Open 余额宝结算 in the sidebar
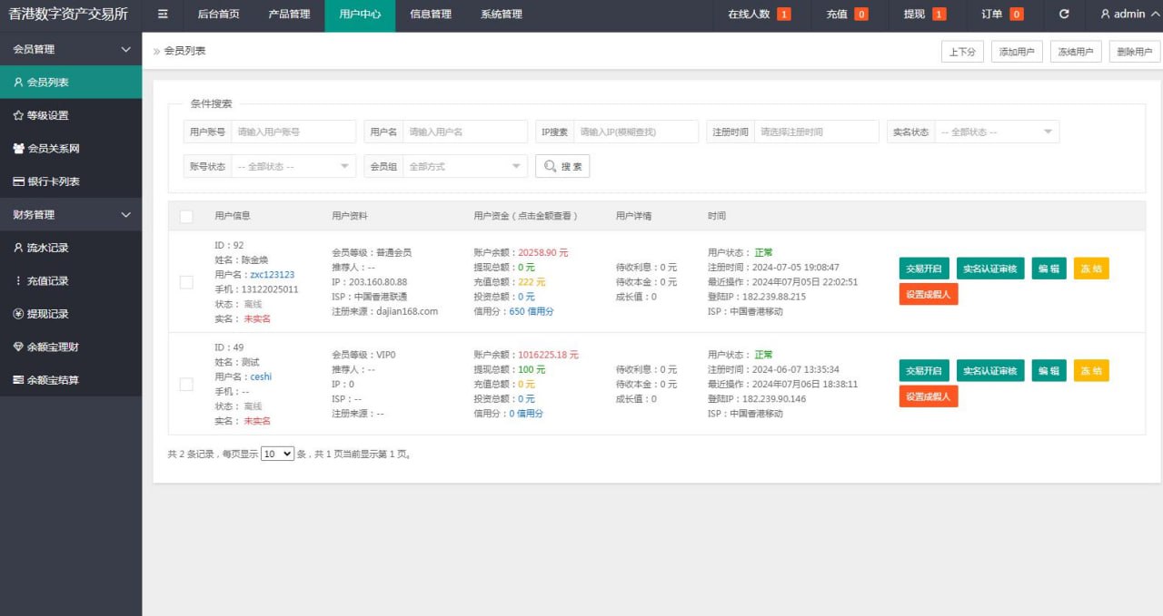Viewport: 1163px width, 616px height. point(53,380)
